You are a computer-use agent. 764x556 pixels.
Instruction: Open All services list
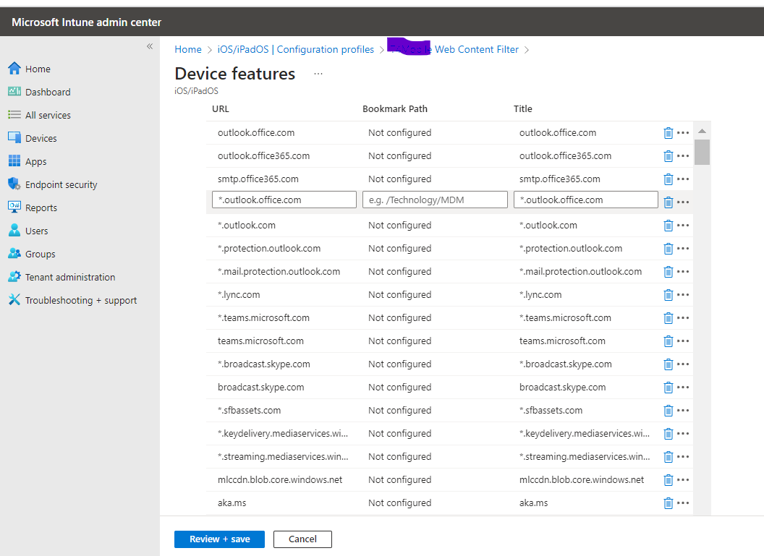click(x=40, y=116)
